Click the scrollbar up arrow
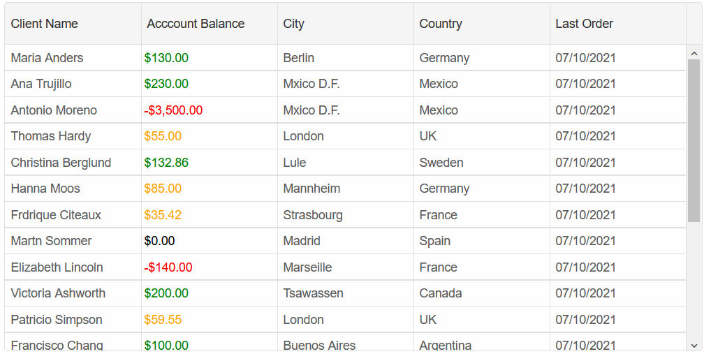This screenshot has width=704, height=354. tap(694, 54)
